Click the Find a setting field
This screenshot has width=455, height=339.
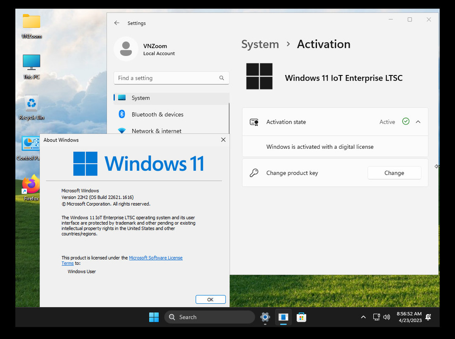click(x=171, y=78)
